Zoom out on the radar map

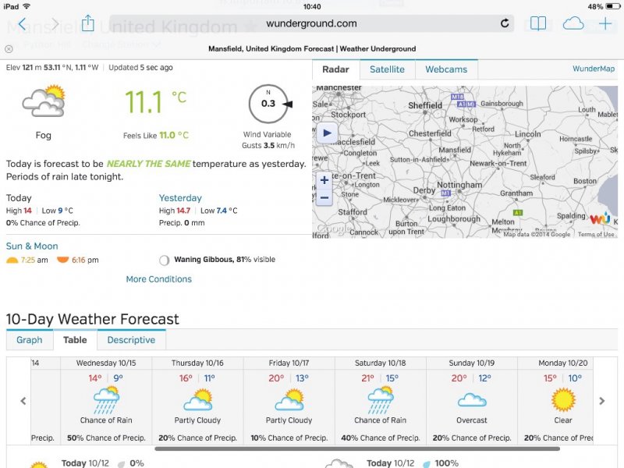(324, 197)
